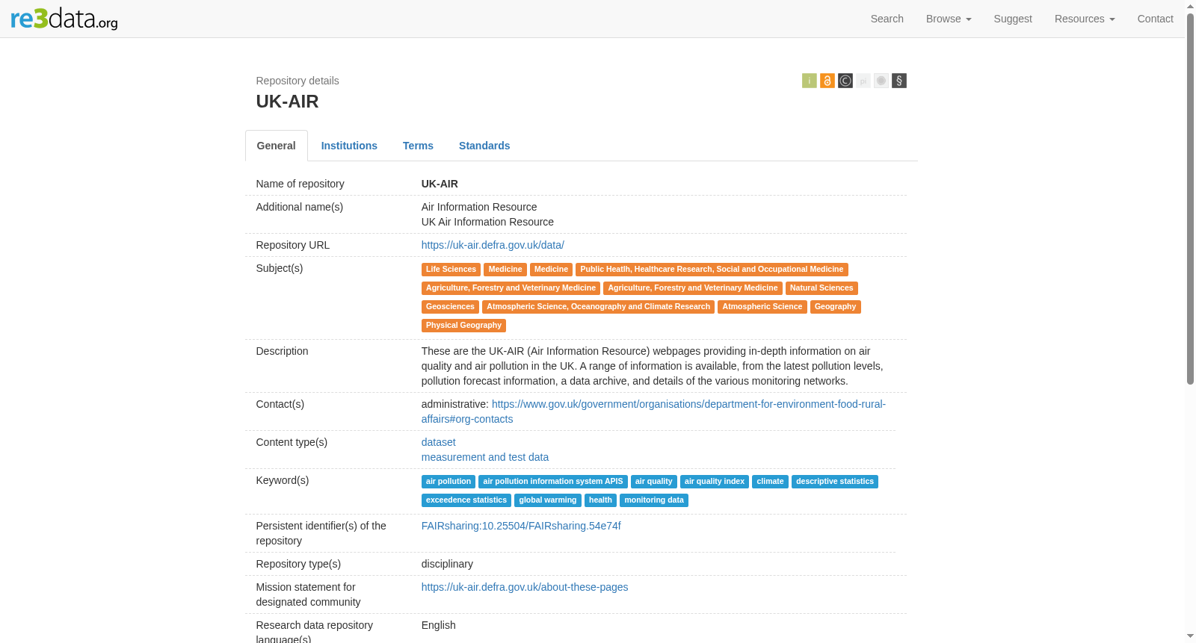Follow the dataset content type link
Viewport: 1196px width, 643px height.
pyautogui.click(x=438, y=442)
